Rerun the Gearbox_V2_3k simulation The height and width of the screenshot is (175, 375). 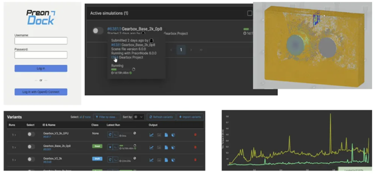click(x=110, y=160)
